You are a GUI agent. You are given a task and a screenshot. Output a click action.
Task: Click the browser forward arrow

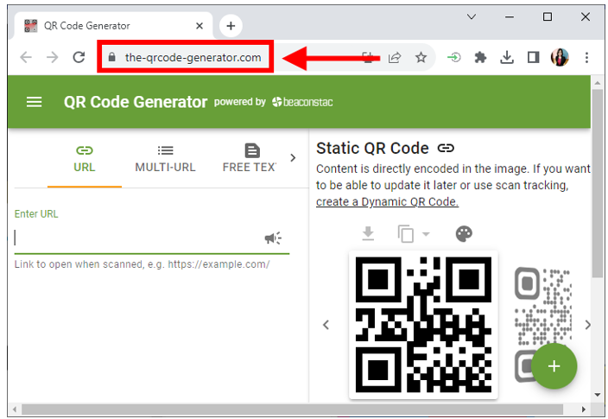(53, 57)
